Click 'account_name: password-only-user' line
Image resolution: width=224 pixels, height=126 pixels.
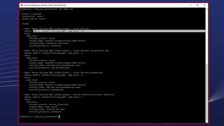[x=49, y=43]
